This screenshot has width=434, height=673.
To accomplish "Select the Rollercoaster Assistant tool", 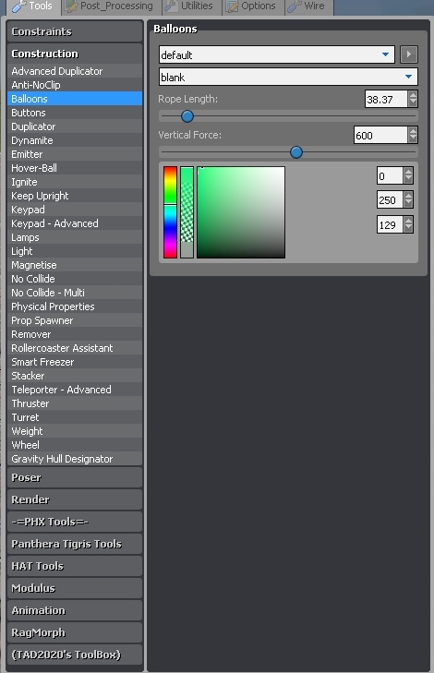I will (x=75, y=348).
